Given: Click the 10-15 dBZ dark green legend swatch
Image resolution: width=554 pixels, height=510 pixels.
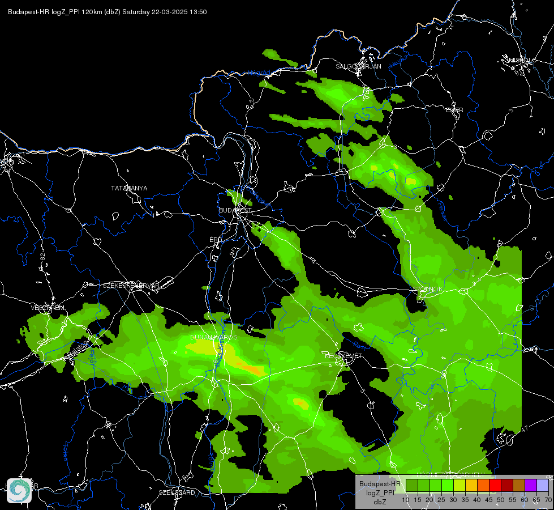Looking at the screenshot, I should pyautogui.click(x=411, y=486).
